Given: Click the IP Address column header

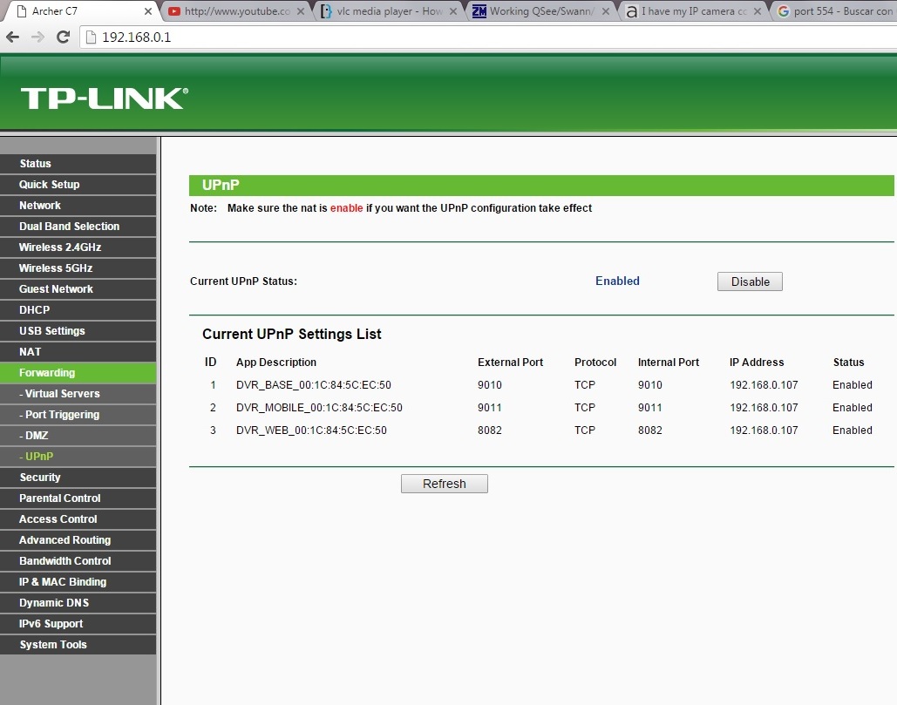Looking at the screenshot, I should (757, 363).
